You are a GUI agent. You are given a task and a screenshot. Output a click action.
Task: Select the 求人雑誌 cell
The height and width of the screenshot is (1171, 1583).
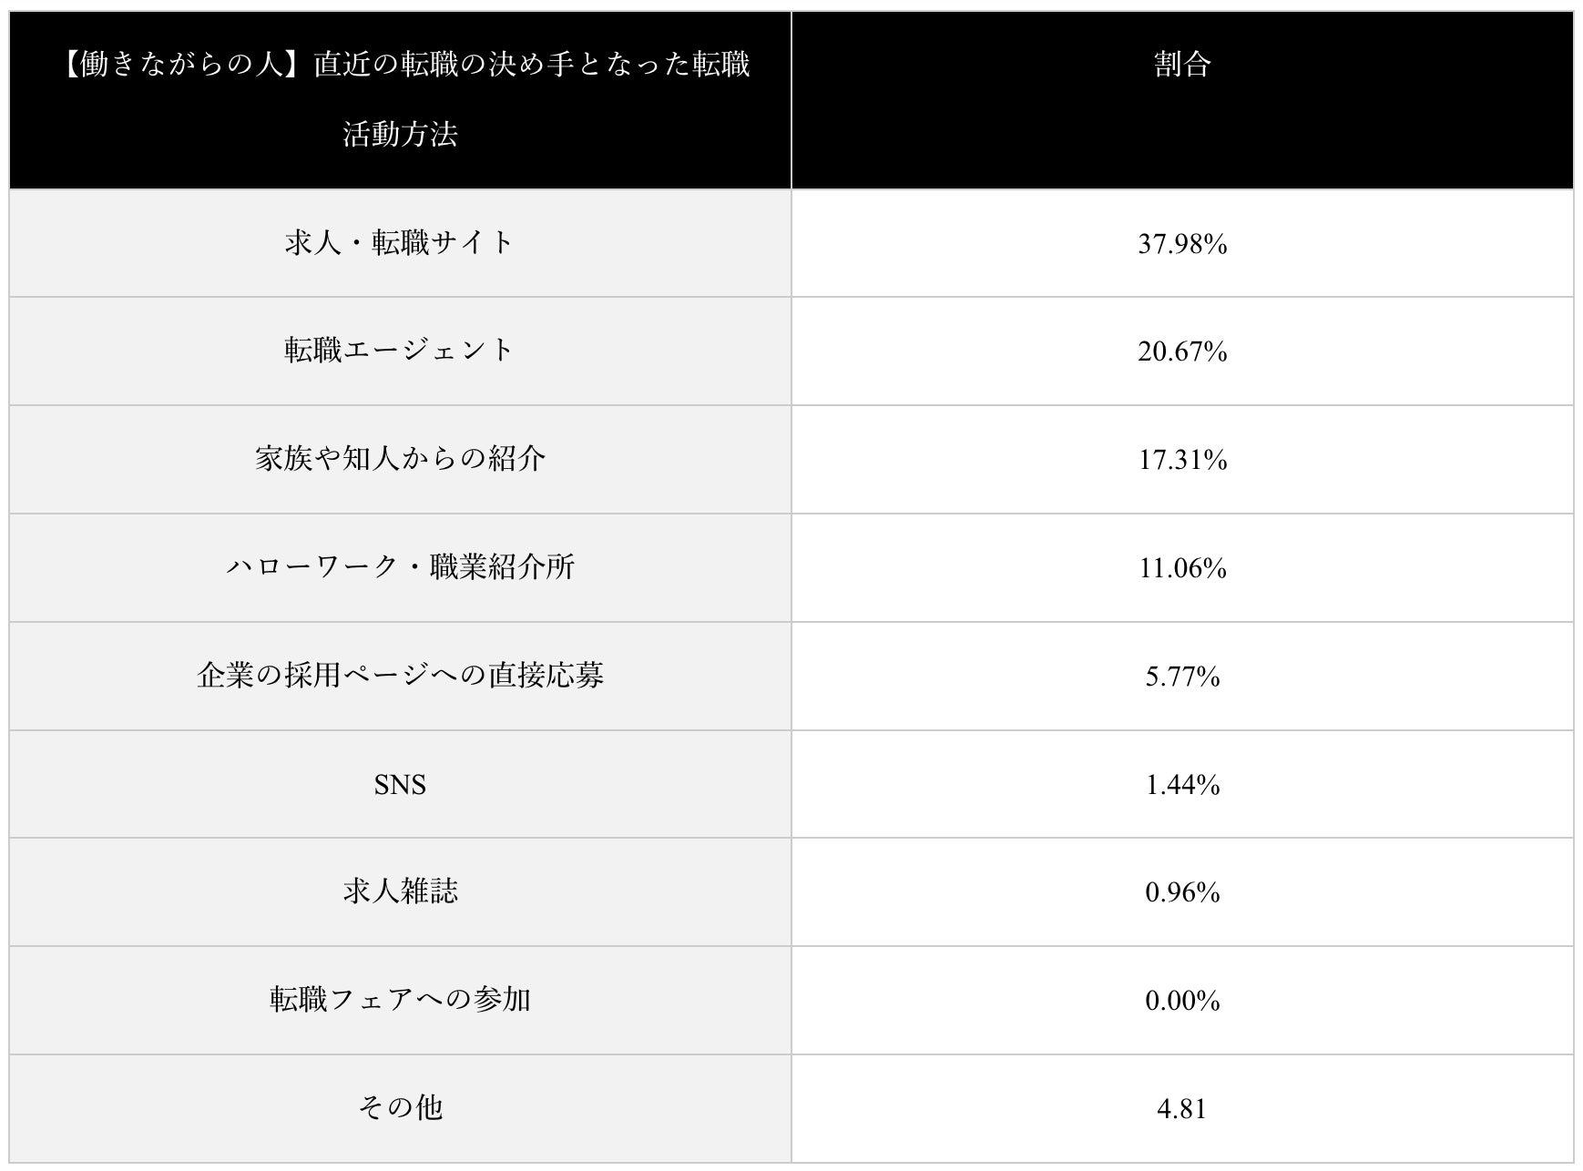coord(400,891)
